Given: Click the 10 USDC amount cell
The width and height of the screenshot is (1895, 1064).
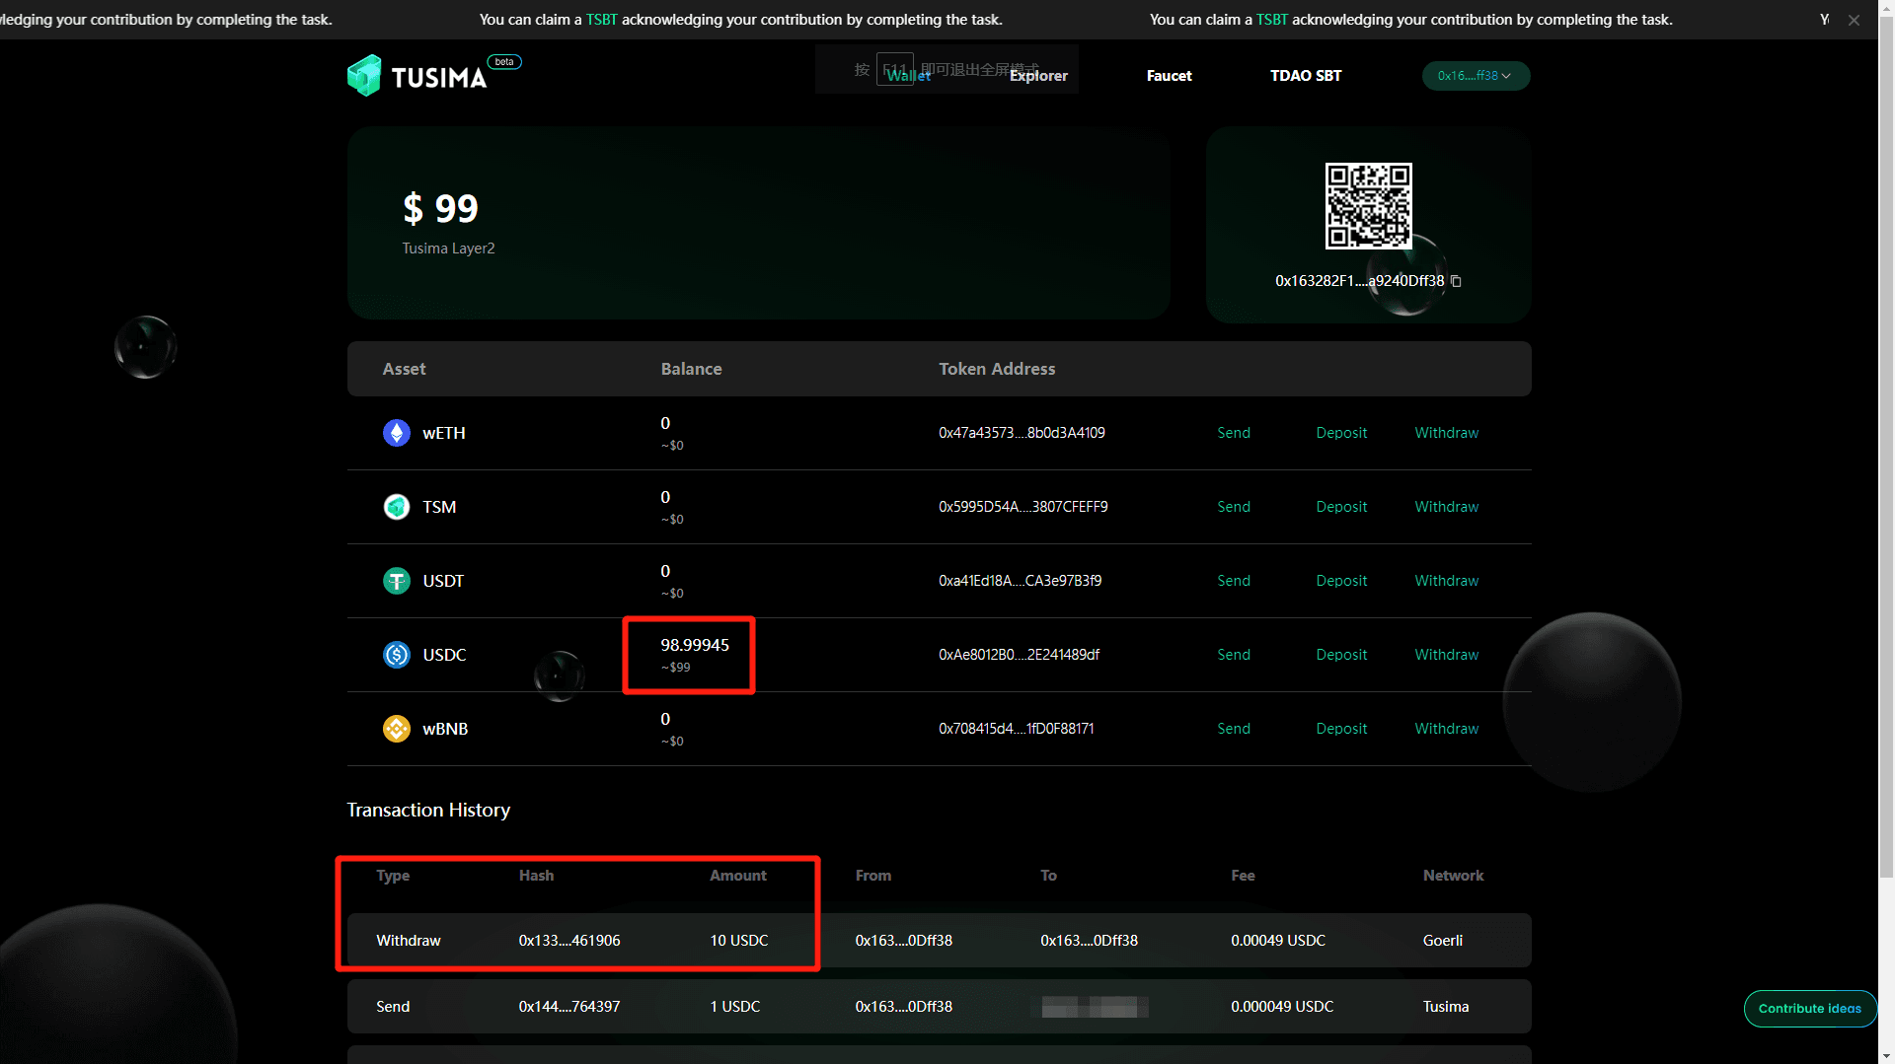Looking at the screenshot, I should [739, 941].
